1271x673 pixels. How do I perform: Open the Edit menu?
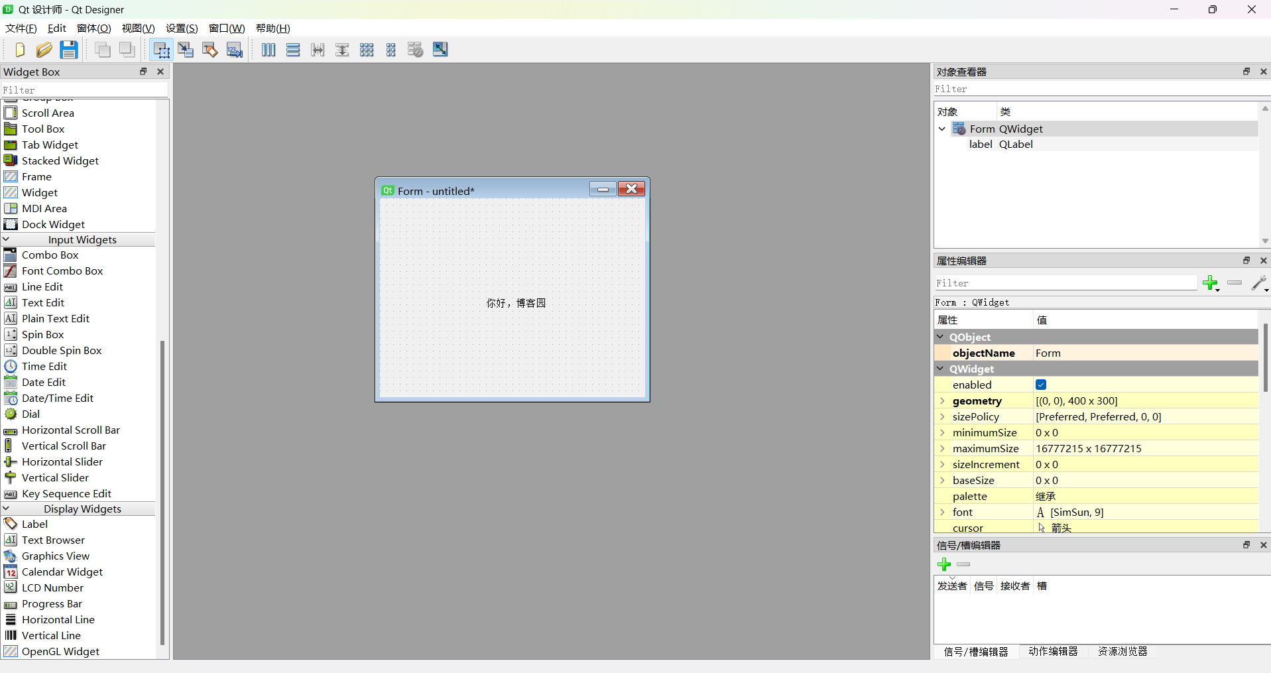57,29
